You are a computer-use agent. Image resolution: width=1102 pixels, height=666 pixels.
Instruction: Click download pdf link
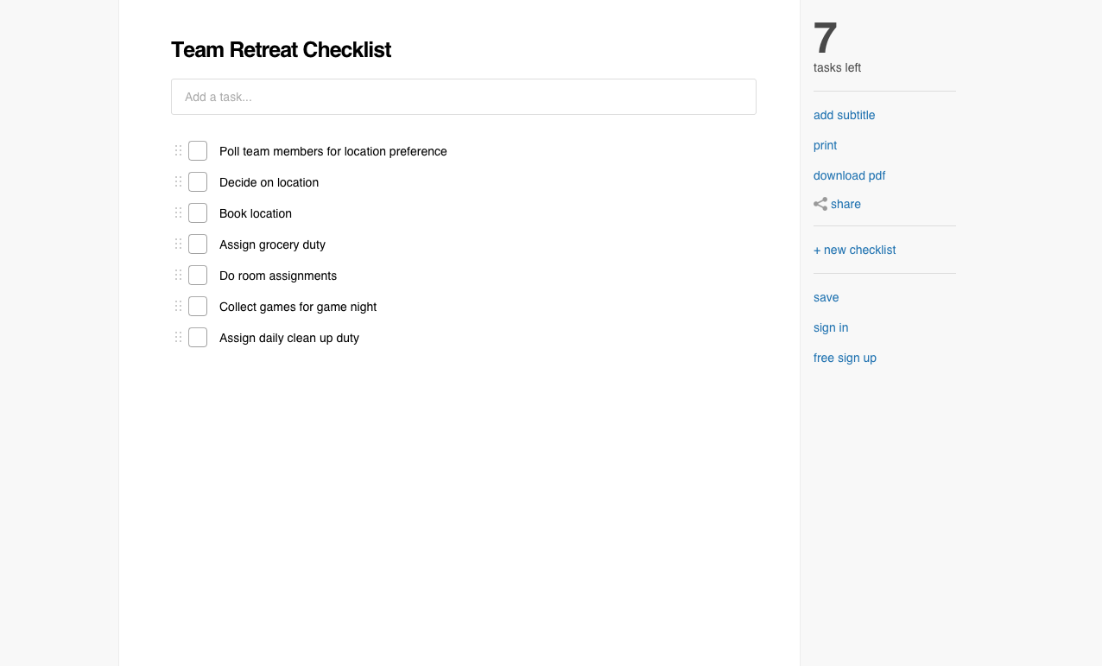coord(849,175)
